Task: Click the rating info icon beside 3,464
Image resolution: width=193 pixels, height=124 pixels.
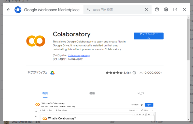Action: point(134,73)
